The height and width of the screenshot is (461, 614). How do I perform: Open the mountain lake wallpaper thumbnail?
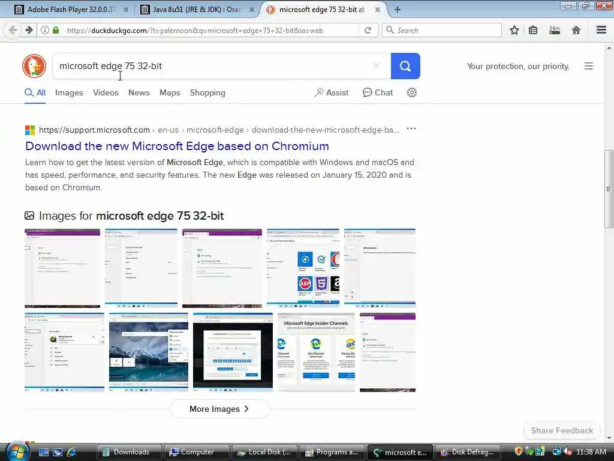pos(149,352)
